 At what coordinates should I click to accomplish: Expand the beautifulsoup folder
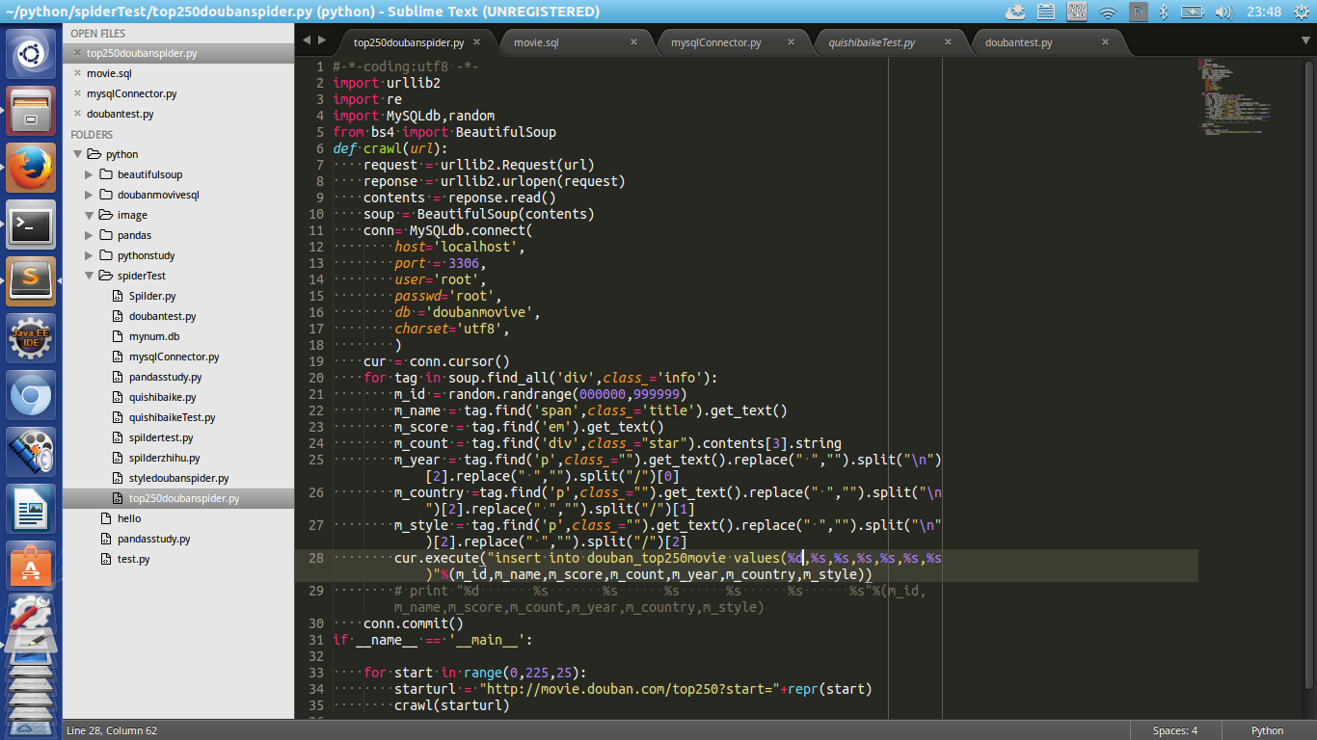coord(90,174)
